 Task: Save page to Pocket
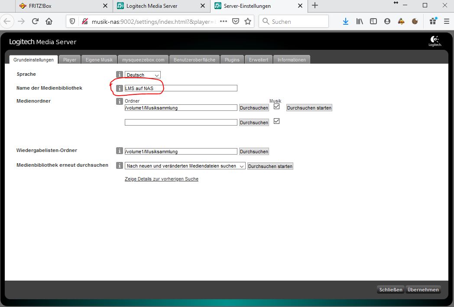point(236,21)
